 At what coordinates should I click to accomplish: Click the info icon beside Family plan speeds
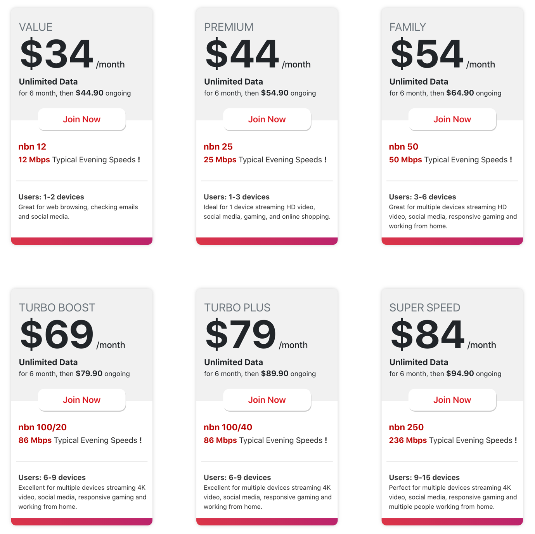[x=511, y=160]
